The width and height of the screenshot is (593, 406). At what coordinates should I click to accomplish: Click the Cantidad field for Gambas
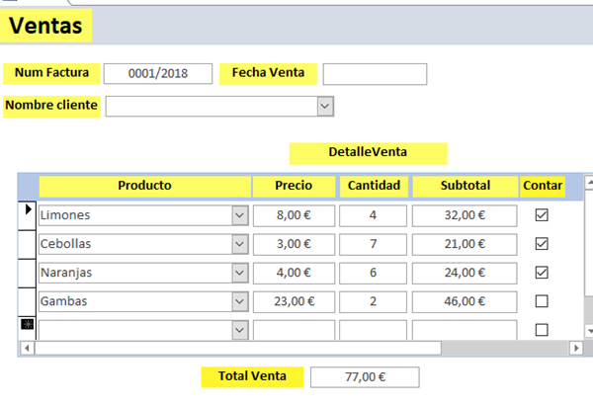373,300
